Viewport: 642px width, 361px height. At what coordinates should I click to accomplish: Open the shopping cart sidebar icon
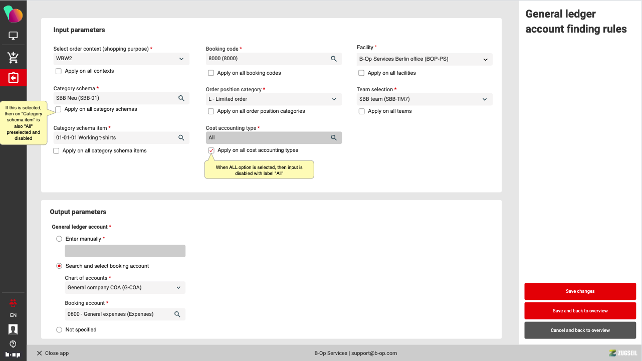coord(13,58)
